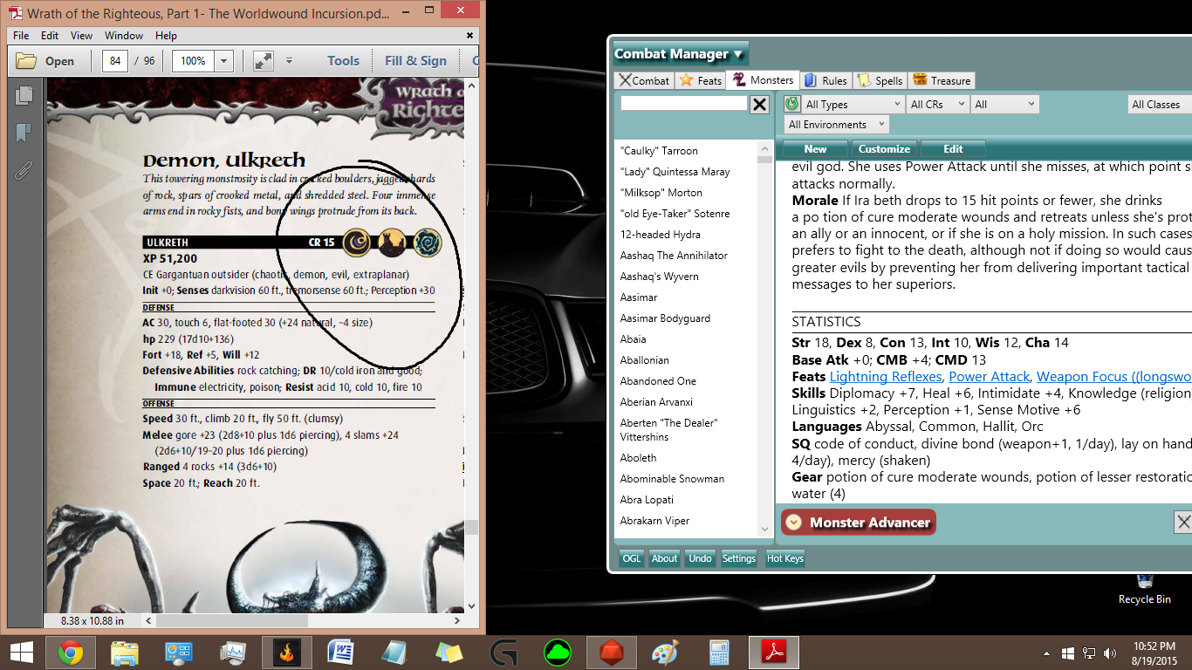Open the Window menu in Adobe Reader
Viewport: 1192px width, 670px height.
tap(124, 36)
